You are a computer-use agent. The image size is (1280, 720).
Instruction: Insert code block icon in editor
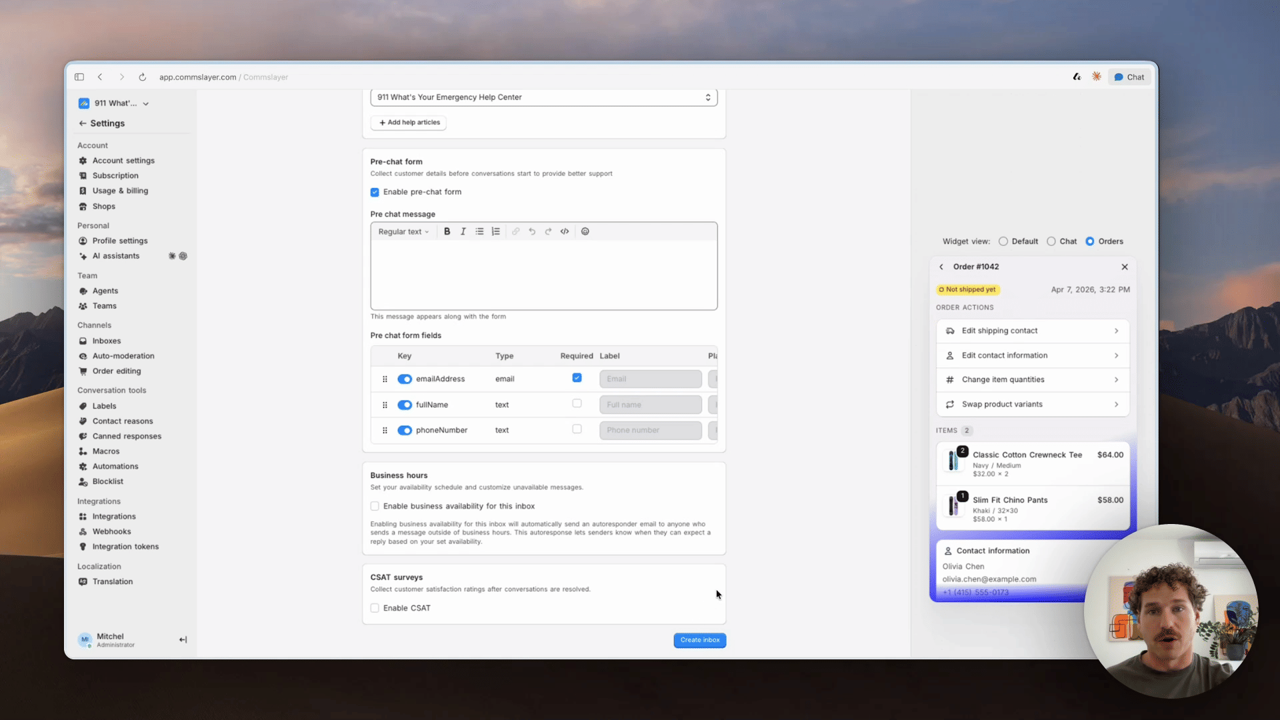click(x=565, y=231)
